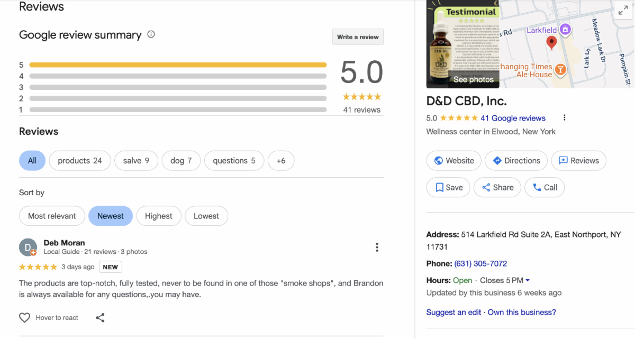Click the 1-star rating bar
Viewport: 635px width, 339px height.
pyautogui.click(x=178, y=109)
